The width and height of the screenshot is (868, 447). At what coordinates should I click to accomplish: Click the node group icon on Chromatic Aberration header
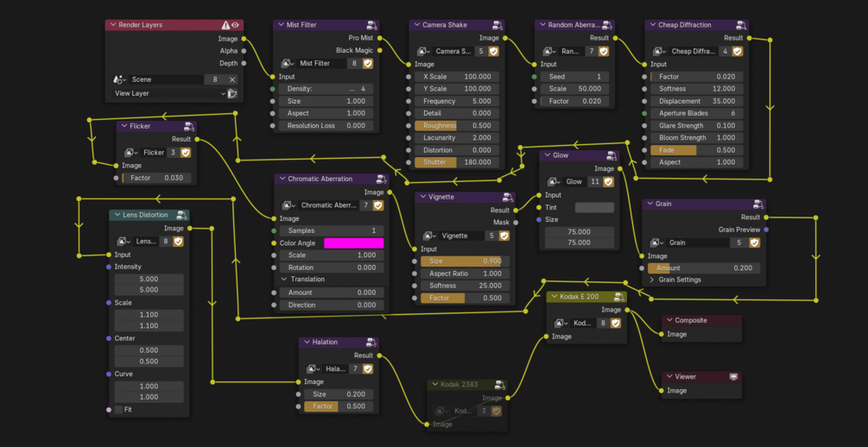[x=381, y=179]
